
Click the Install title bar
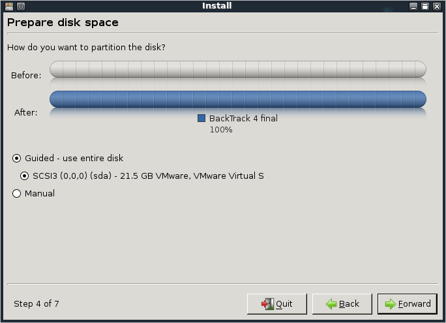[x=217, y=6]
